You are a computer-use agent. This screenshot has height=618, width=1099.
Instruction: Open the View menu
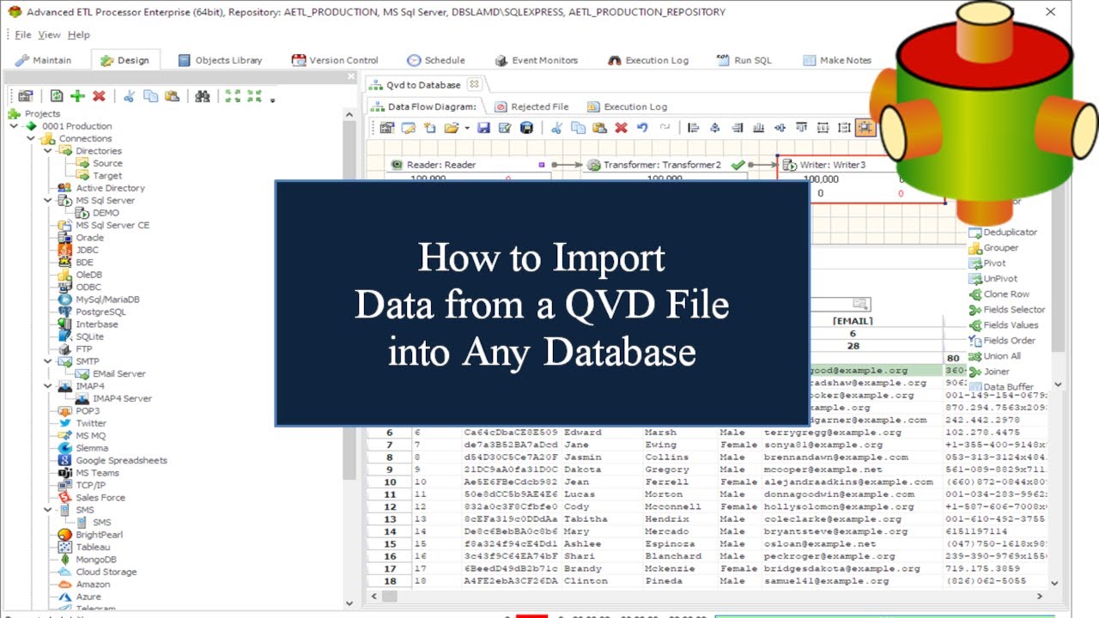(x=50, y=34)
